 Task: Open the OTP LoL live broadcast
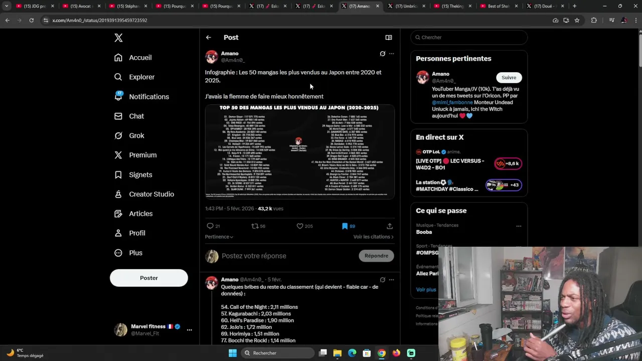coord(468,160)
